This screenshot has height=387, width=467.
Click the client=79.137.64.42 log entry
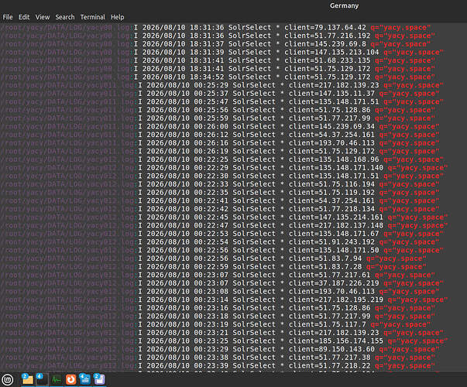[x=325, y=27]
